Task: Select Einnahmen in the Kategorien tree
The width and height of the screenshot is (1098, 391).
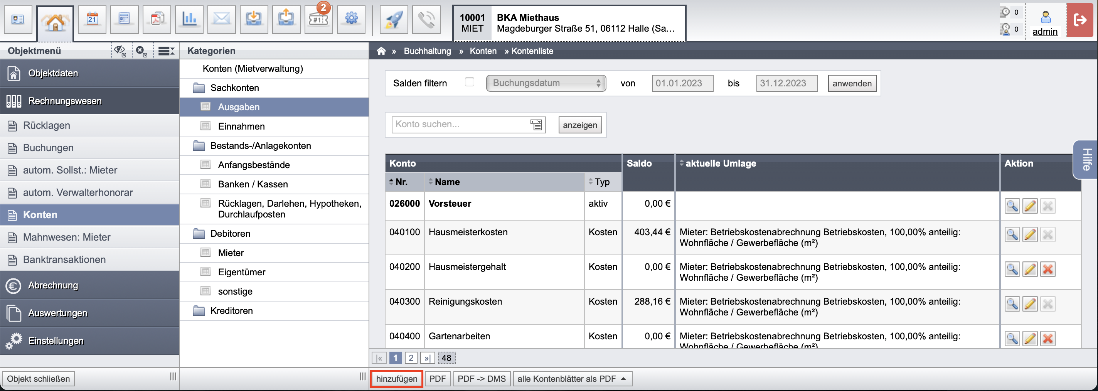Action: pyautogui.click(x=241, y=126)
